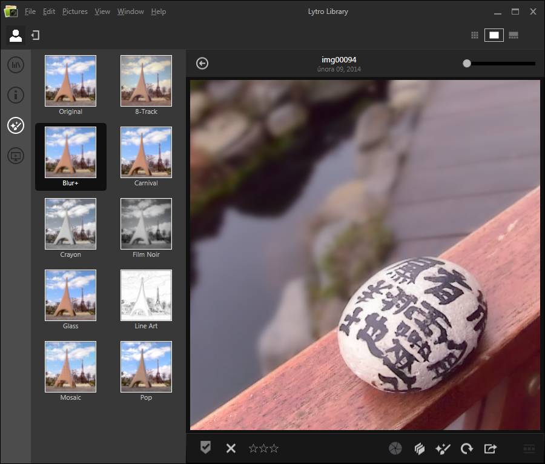
Task: Open the Pictures menu
Action: click(x=74, y=12)
